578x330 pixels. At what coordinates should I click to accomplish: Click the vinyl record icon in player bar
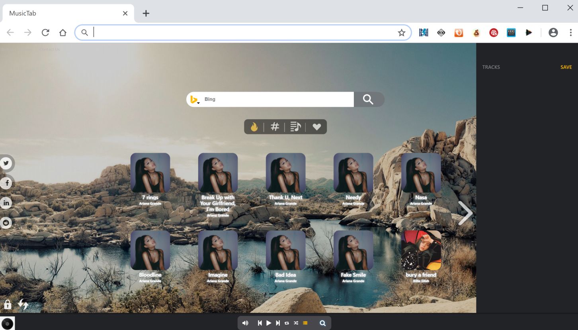pyautogui.click(x=7, y=323)
